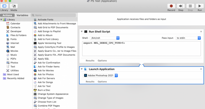The width and height of the screenshot is (205, 109).
Task: Remove the Run Shell Script action
Action: point(201,32)
